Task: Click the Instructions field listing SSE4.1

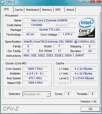Action: click(60, 55)
